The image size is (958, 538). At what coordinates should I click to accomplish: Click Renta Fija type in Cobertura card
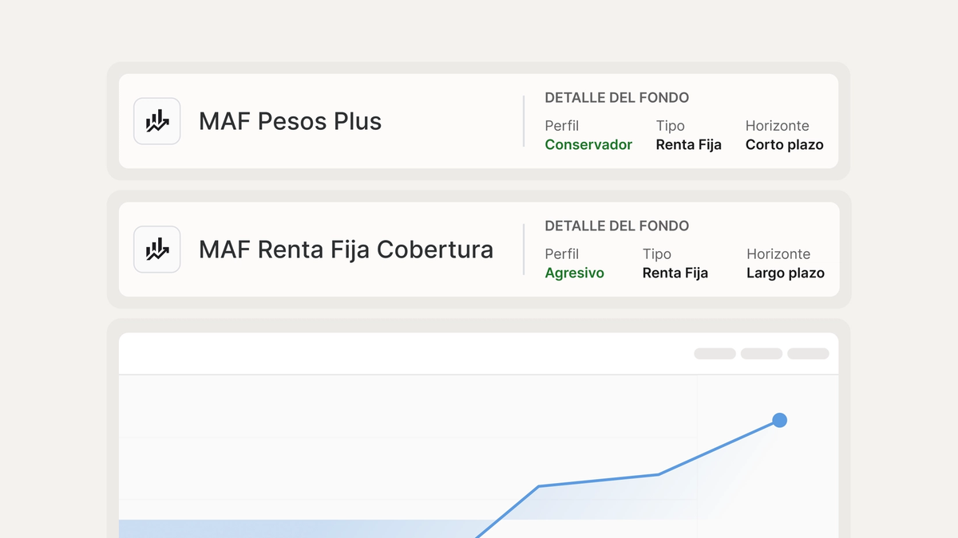675,273
